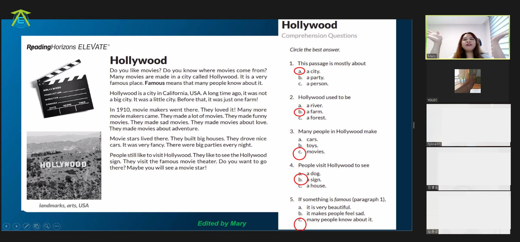Click the sentence "Maybe you will see a movie star!"
This screenshot has width=520, height=242.
167,168
